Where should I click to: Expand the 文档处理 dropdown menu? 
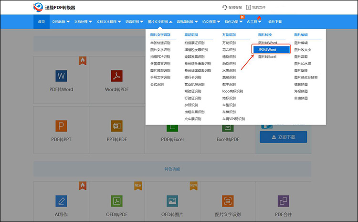pos(83,22)
